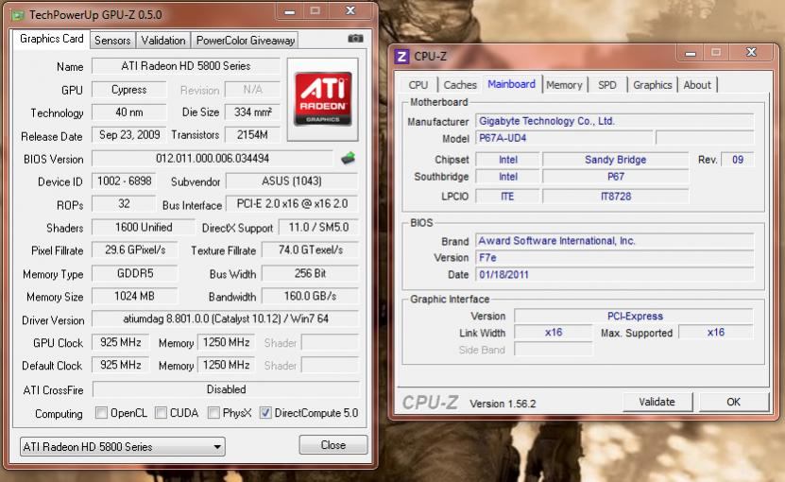This screenshot has height=482, width=785.
Task: Click the Technology 40 nm field
Action: tap(129, 112)
